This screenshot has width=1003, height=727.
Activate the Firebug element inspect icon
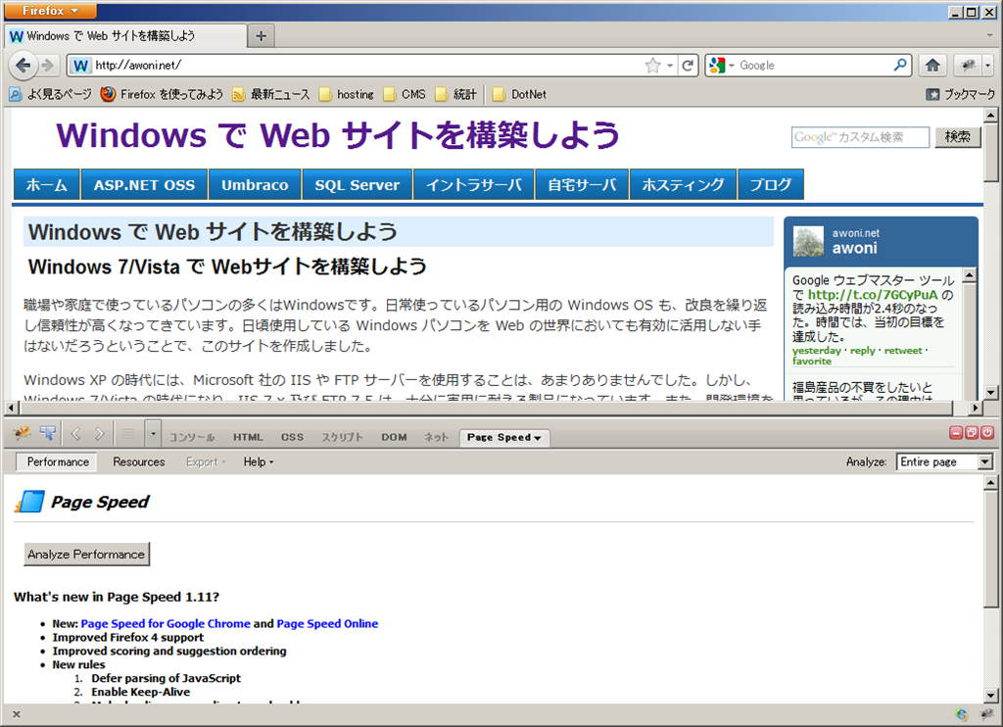47,433
